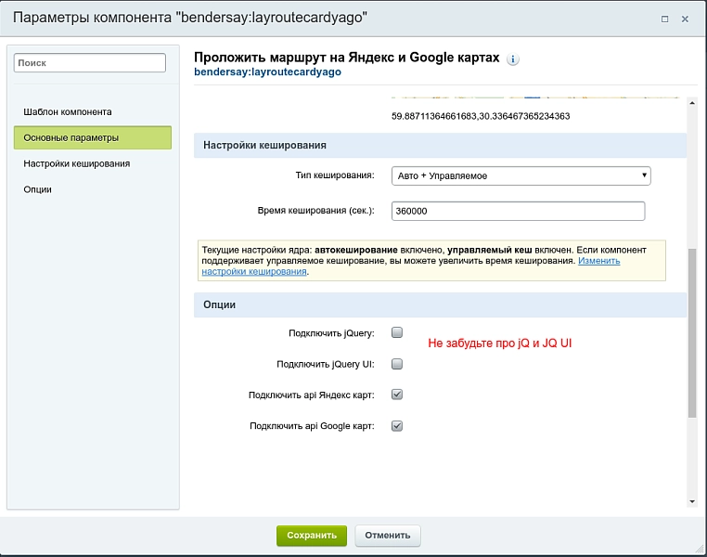This screenshot has height=557, width=707.
Task: Click the Опции section header
Action: (440, 304)
